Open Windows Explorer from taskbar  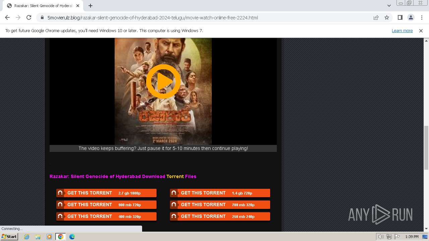(x=38, y=237)
